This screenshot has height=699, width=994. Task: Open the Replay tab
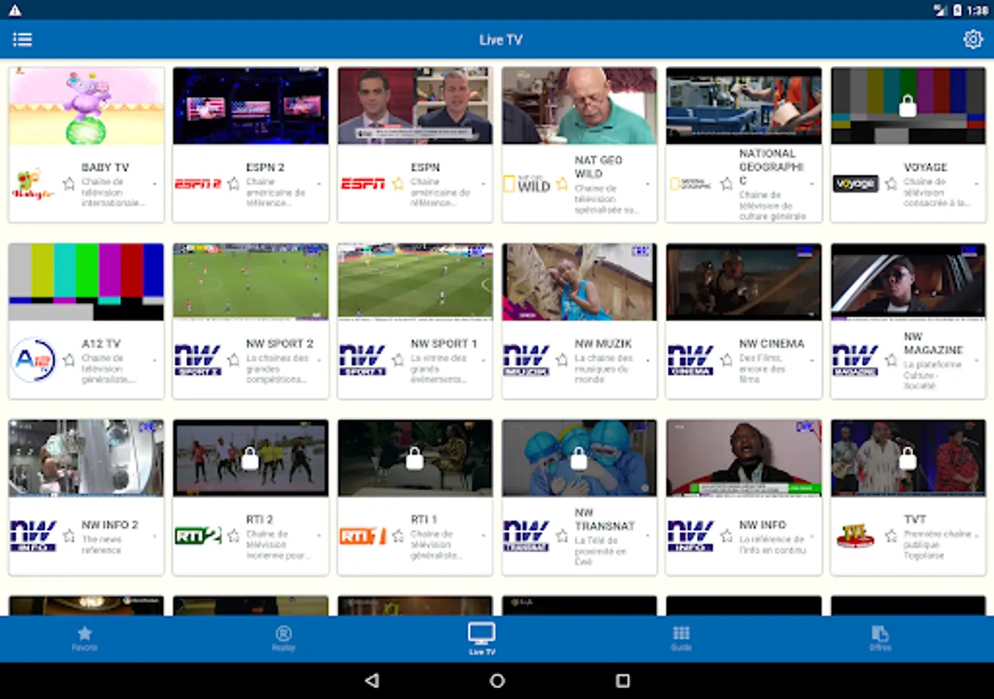pos(283,638)
